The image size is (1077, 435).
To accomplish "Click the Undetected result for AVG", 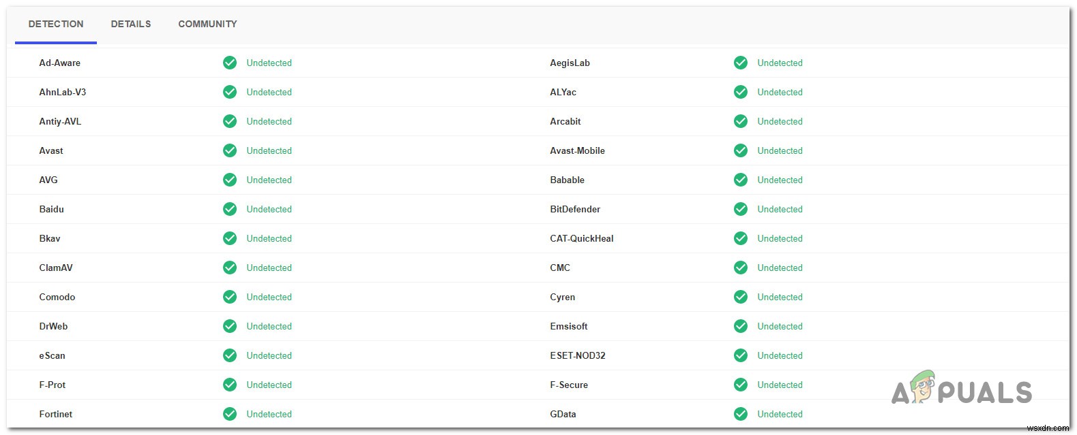I will (x=269, y=180).
